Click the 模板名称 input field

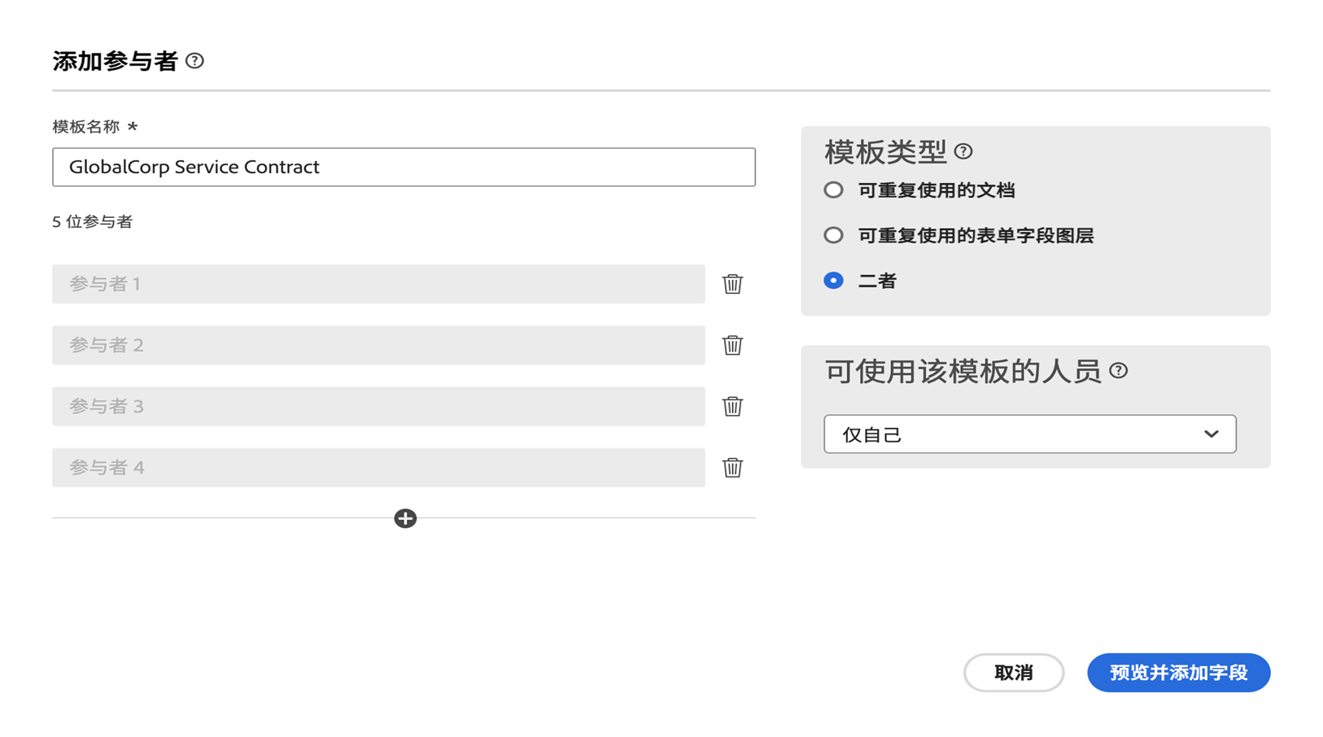404,167
